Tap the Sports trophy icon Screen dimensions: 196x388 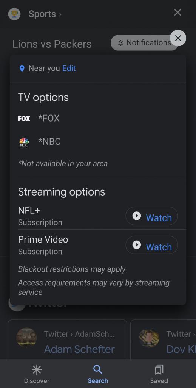[x=14, y=14]
